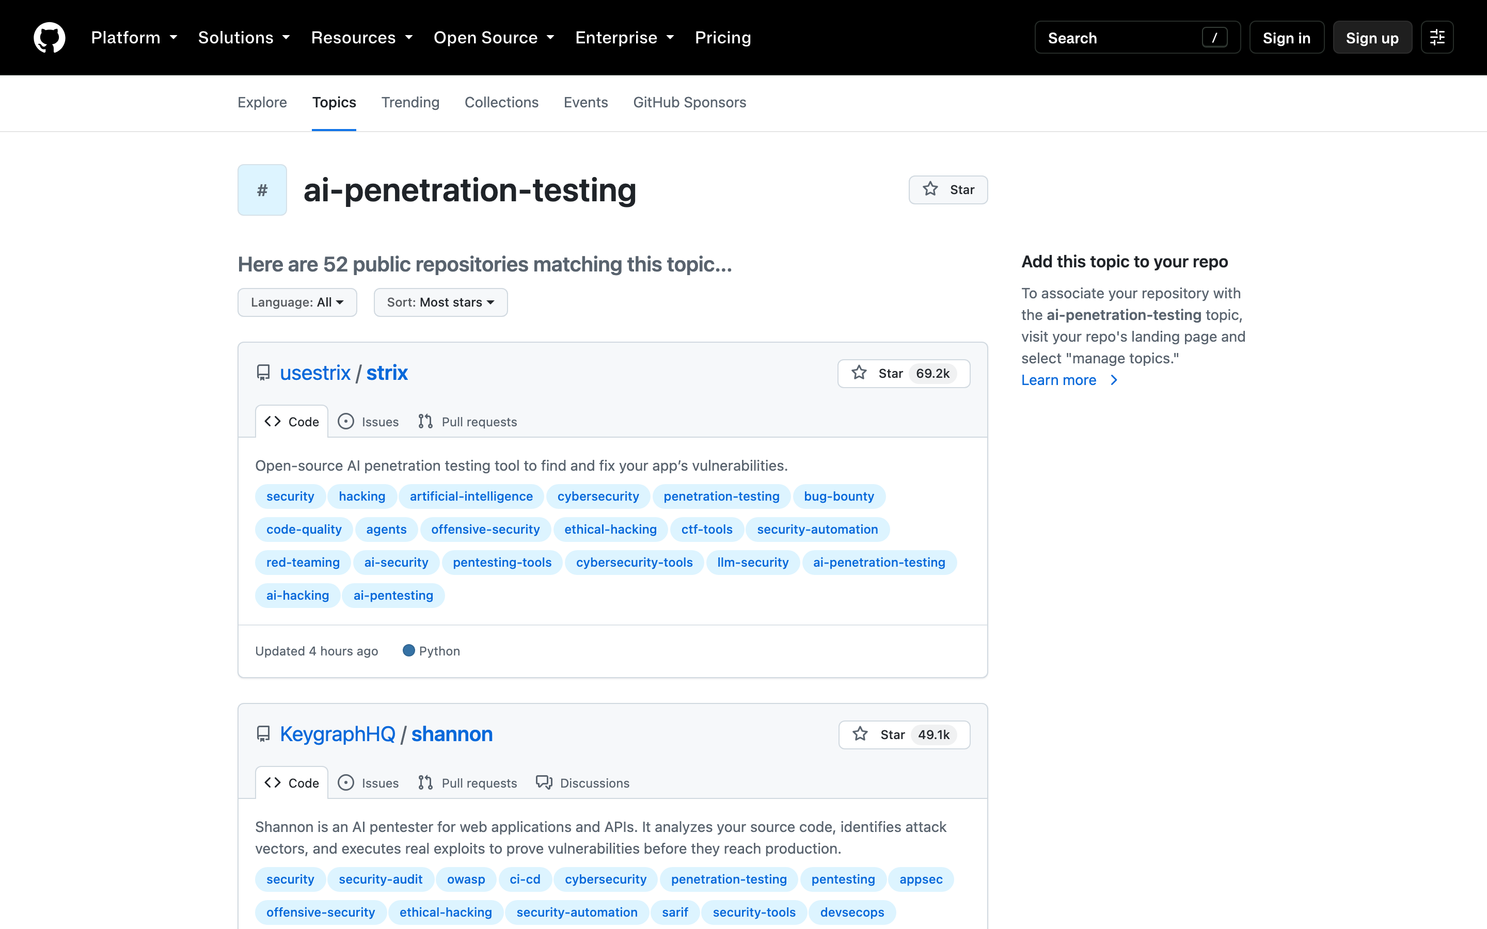The width and height of the screenshot is (1487, 929).
Task: Click the ctf-tools topic tag
Action: (x=707, y=530)
